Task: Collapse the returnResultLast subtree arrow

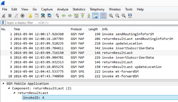Action: [14, 93]
